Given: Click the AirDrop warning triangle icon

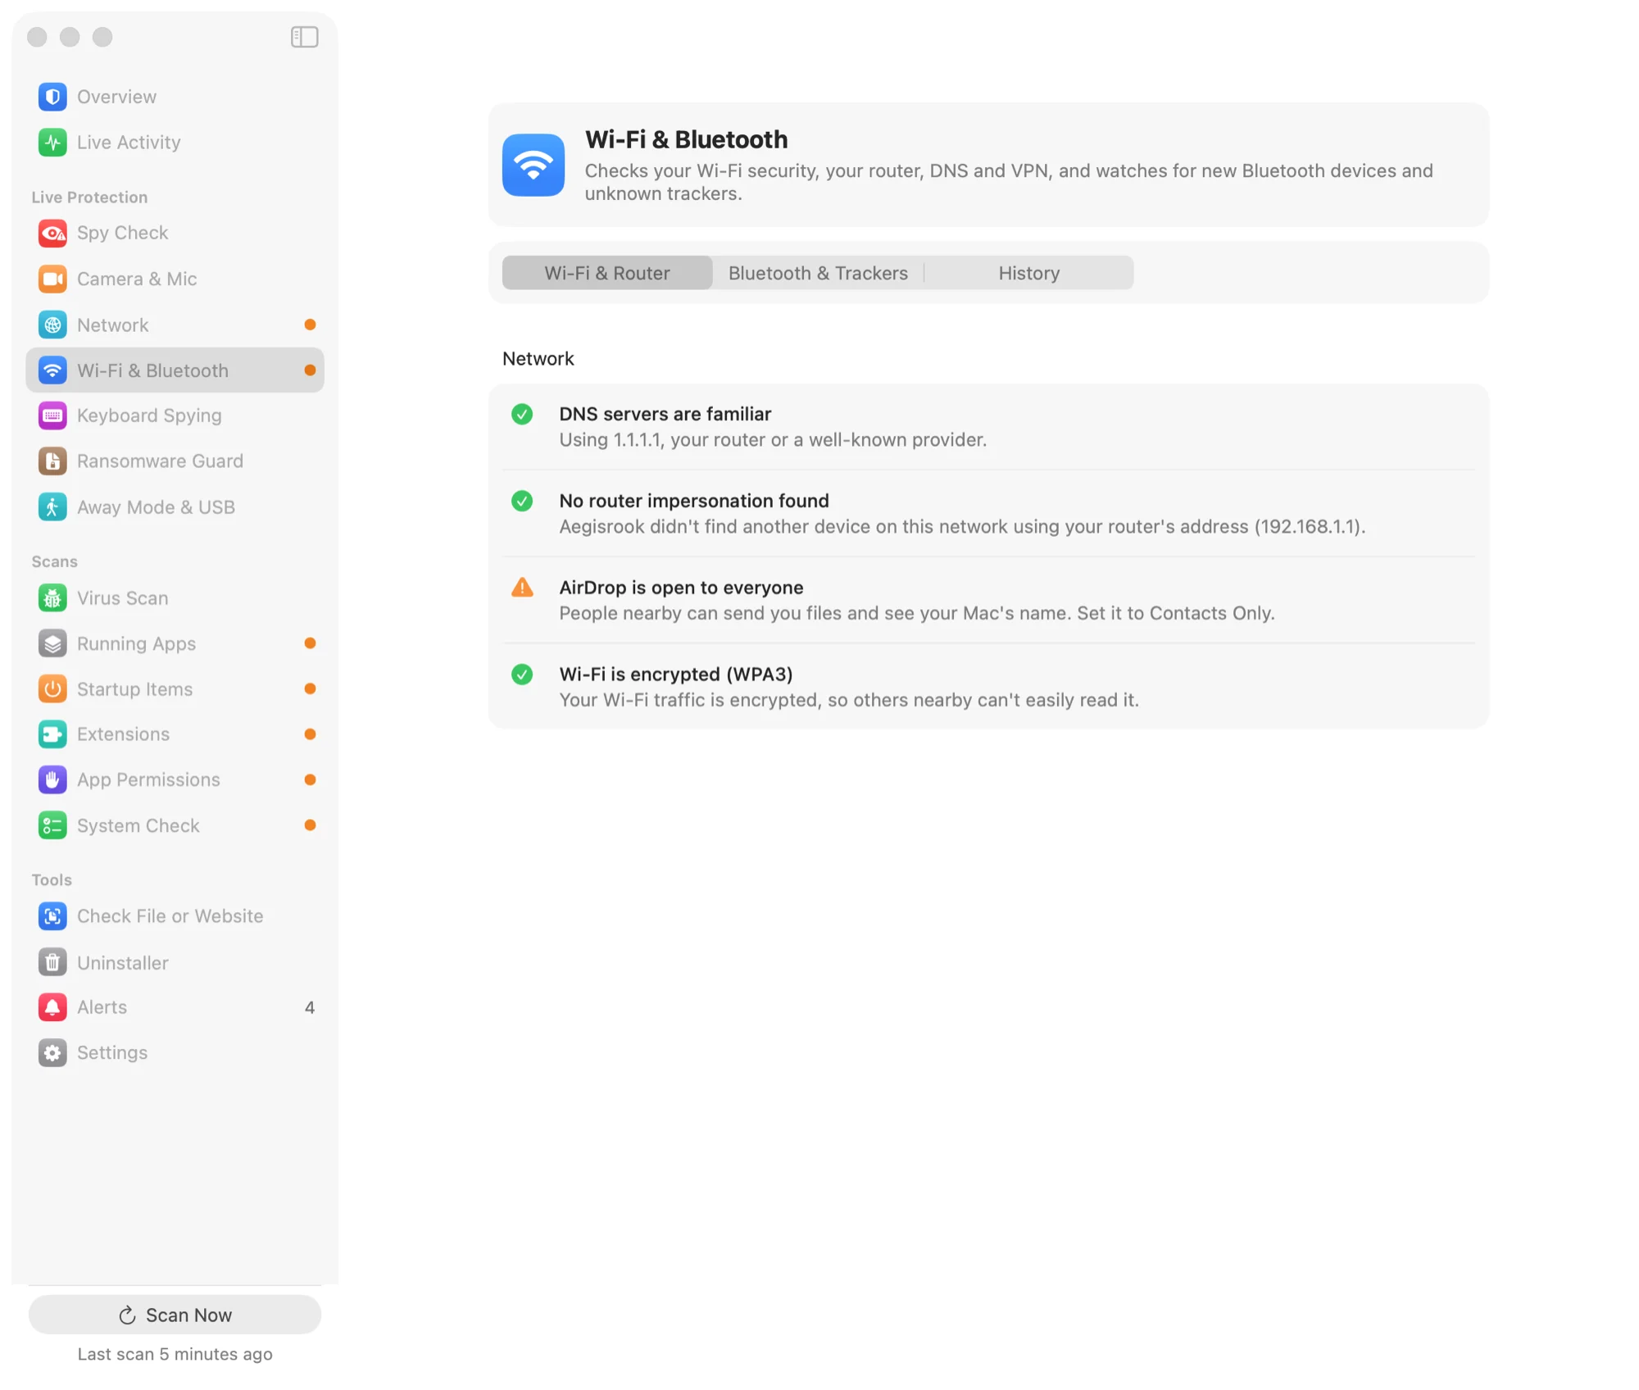Looking at the screenshot, I should click(522, 588).
